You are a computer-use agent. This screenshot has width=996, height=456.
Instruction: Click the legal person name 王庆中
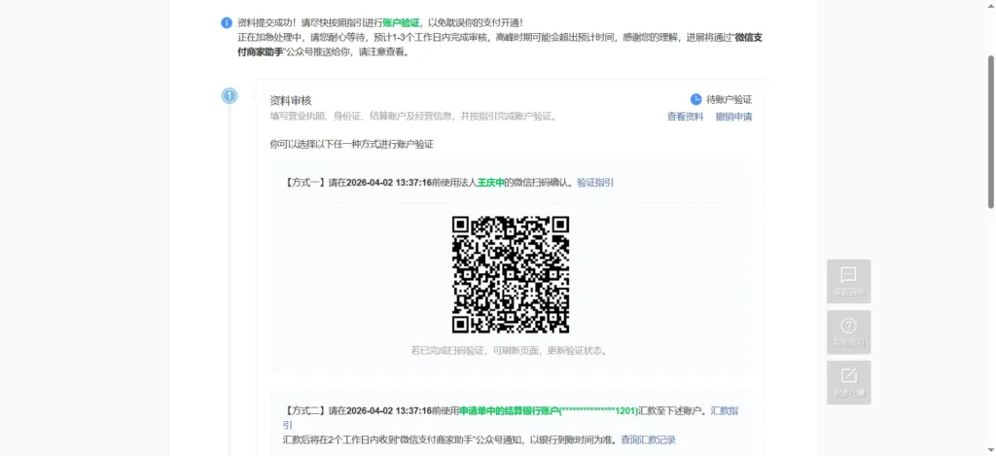click(x=490, y=182)
